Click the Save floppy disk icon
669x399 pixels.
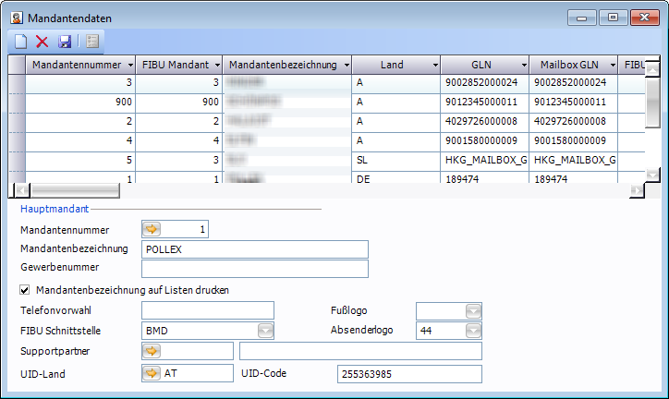click(x=65, y=41)
